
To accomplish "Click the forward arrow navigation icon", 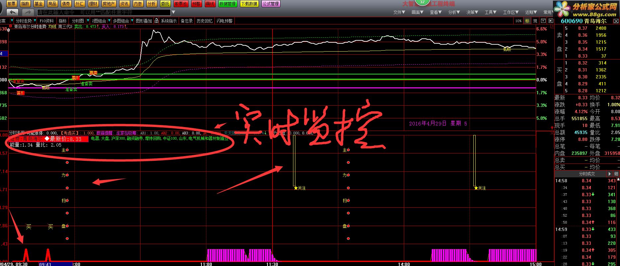I will point(28,12).
